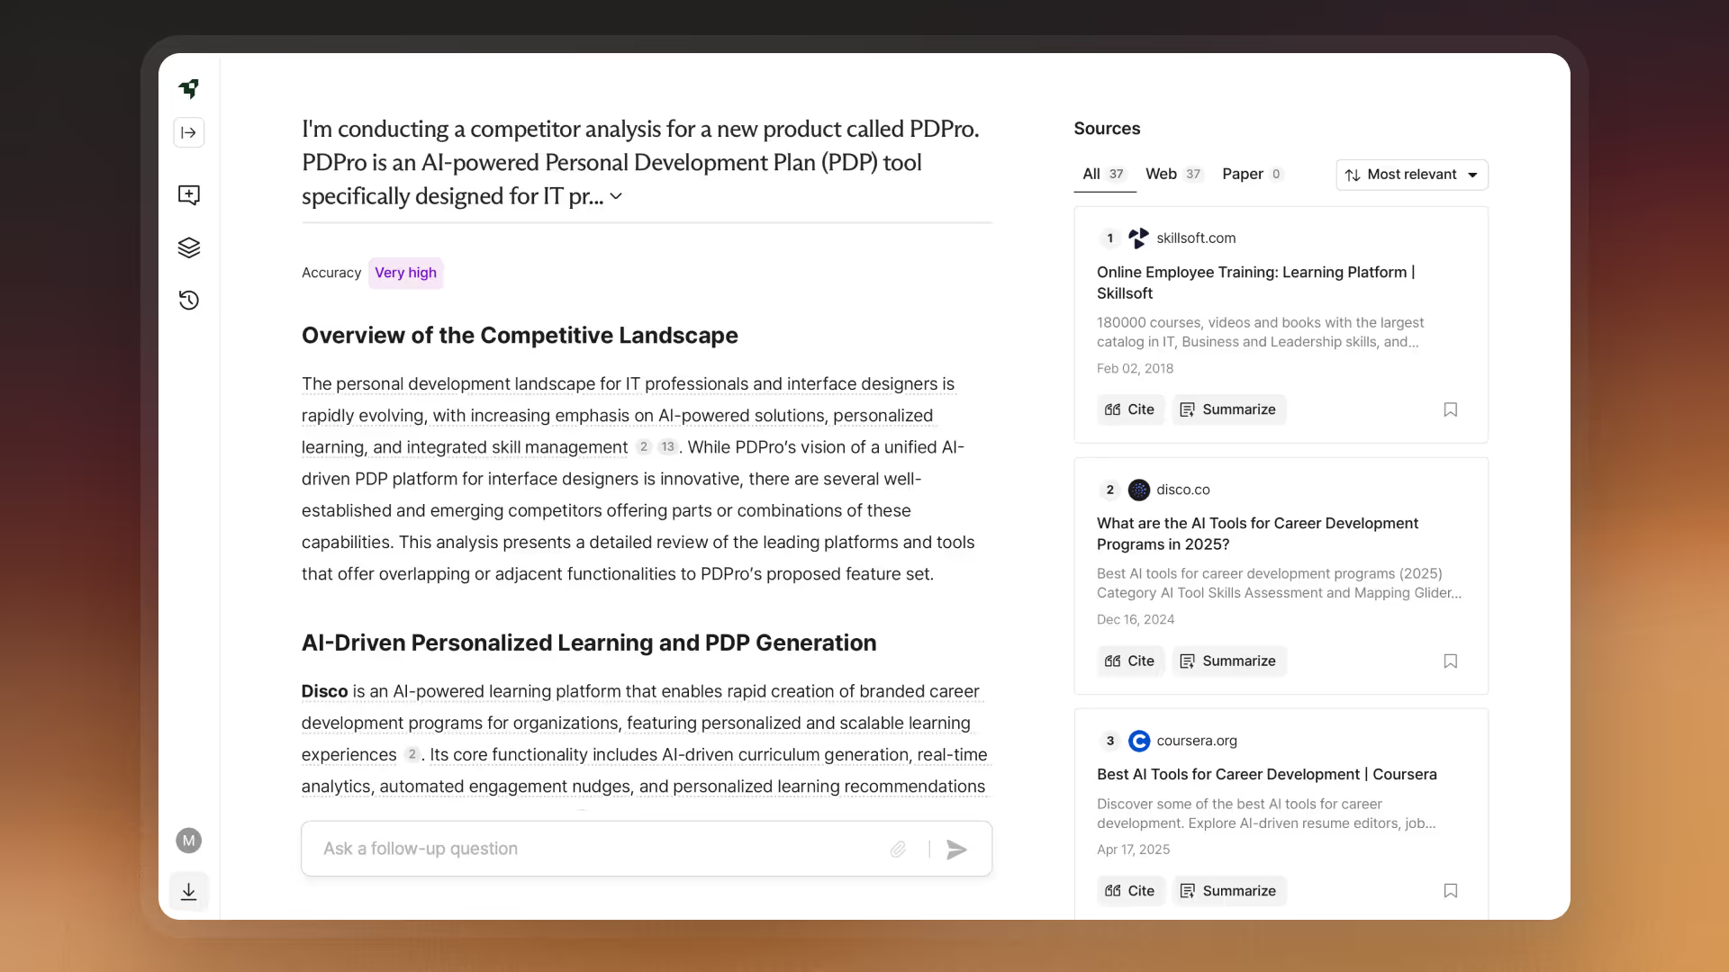Screen dimensions: 1729x972
Task: Bookmark the disco.co source
Action: 1450,661
